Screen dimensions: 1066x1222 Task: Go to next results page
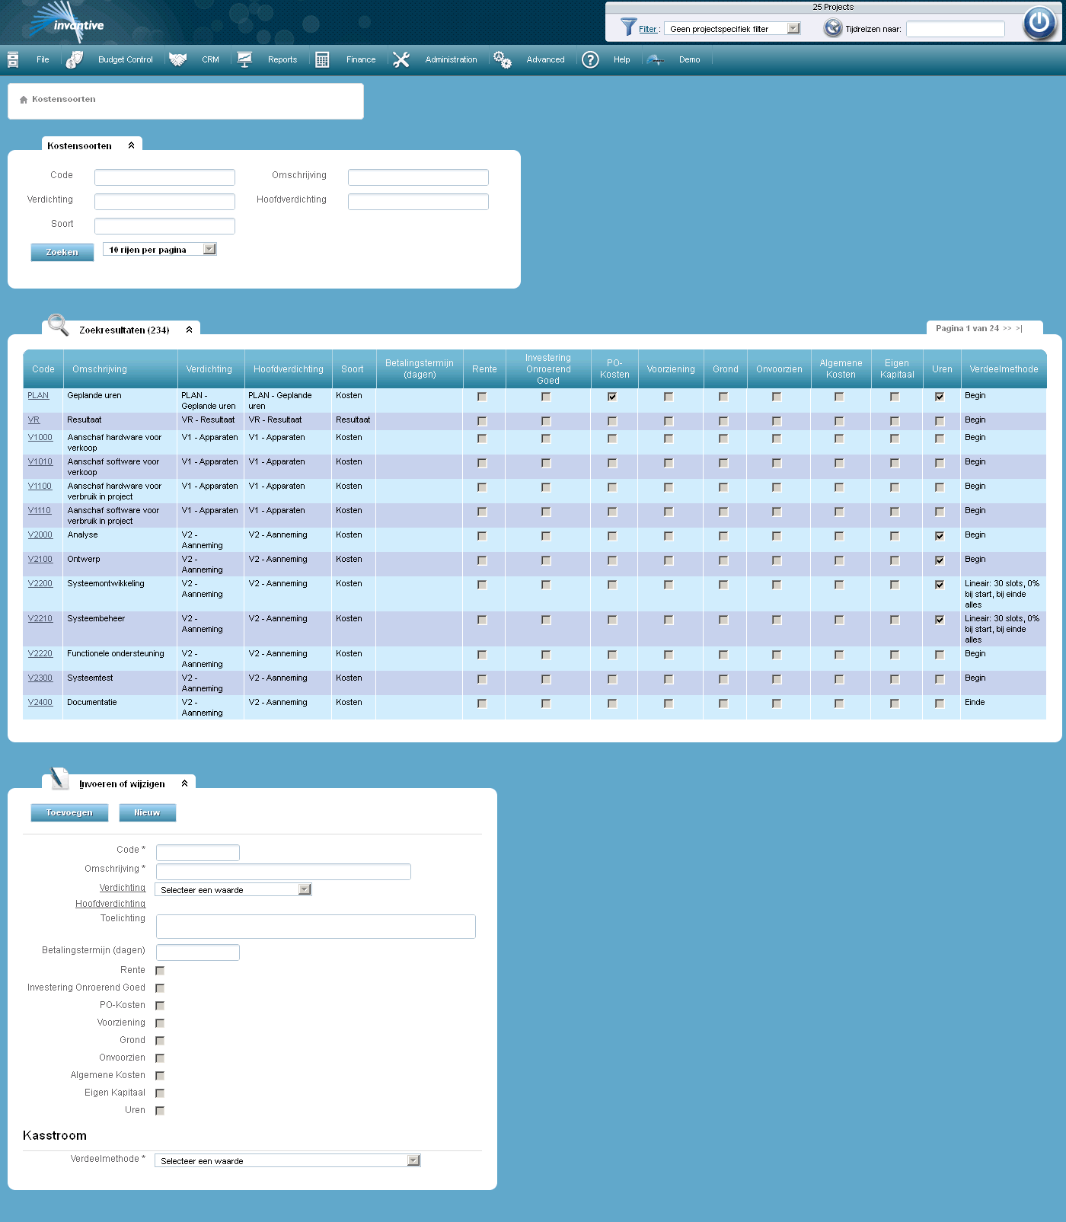tap(1007, 329)
